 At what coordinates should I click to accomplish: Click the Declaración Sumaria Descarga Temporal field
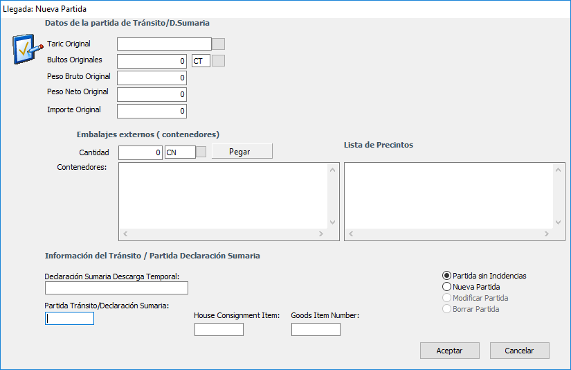[116, 288]
